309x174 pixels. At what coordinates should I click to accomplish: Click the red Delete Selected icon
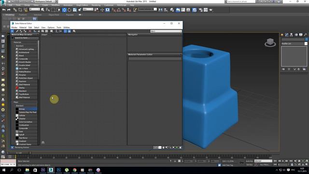pos(30,31)
